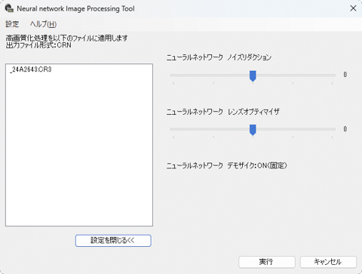Click レンズオプティマイザ track above second tick mark
The image size is (362, 274).
(x=213, y=129)
